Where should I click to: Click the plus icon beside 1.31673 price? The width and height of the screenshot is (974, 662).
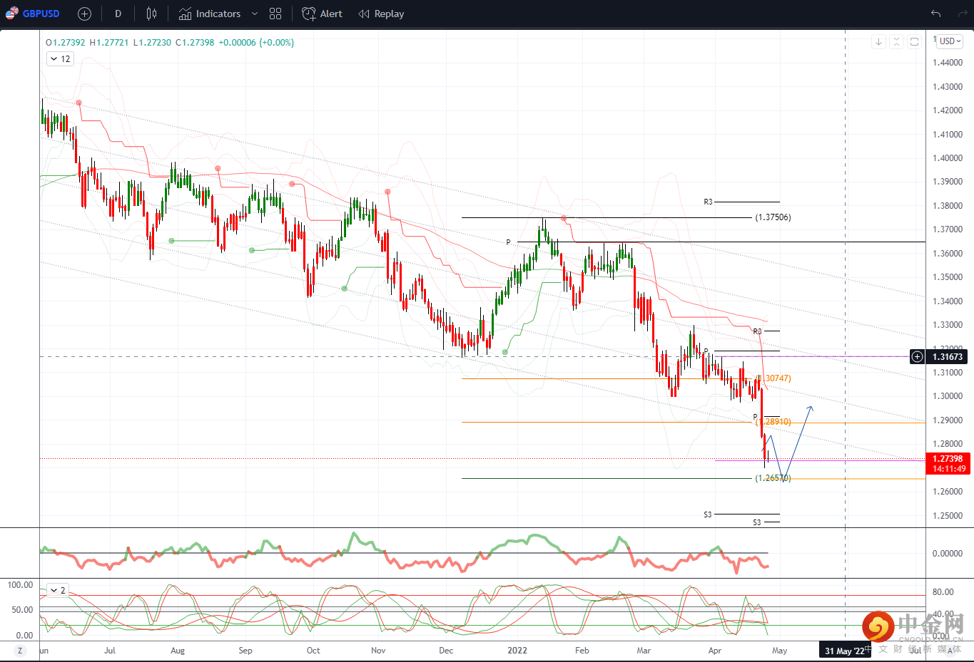917,356
